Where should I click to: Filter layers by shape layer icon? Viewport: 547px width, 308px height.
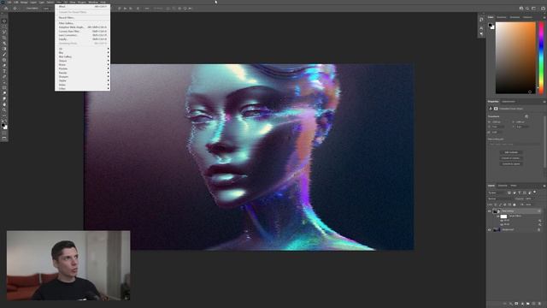(524, 192)
